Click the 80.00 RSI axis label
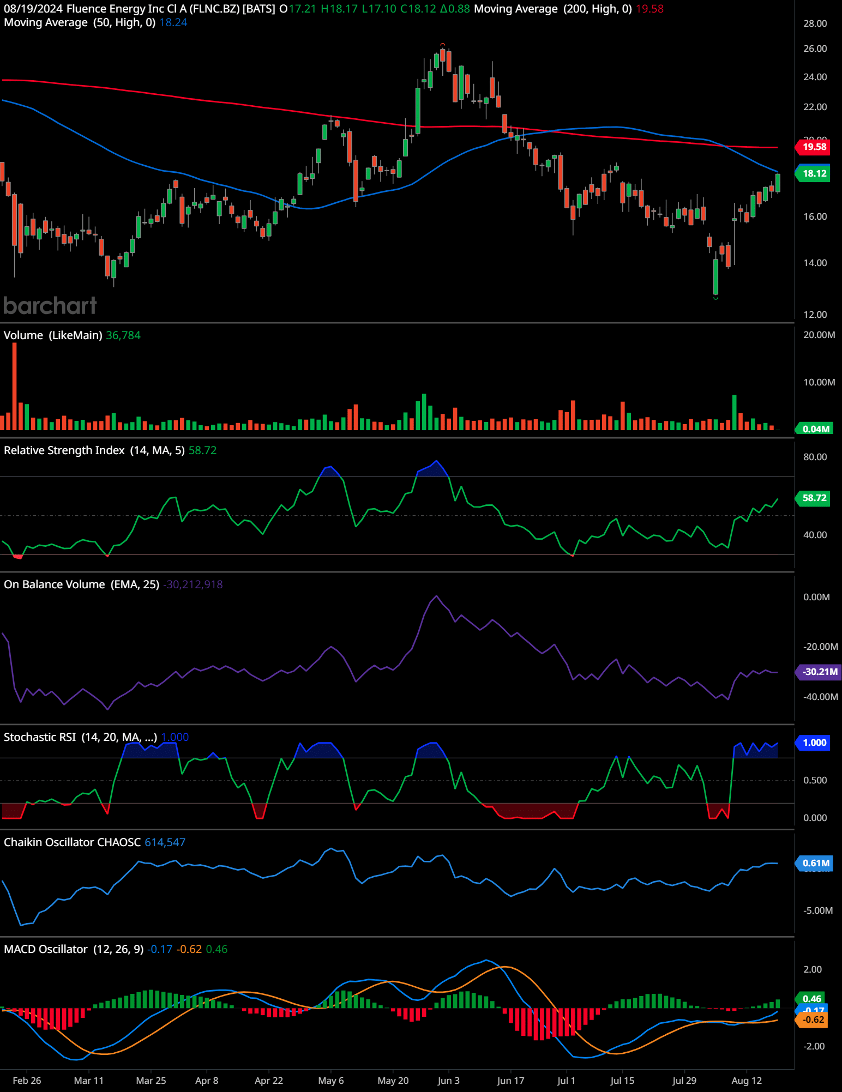This screenshot has height=1092, width=842. (815, 457)
